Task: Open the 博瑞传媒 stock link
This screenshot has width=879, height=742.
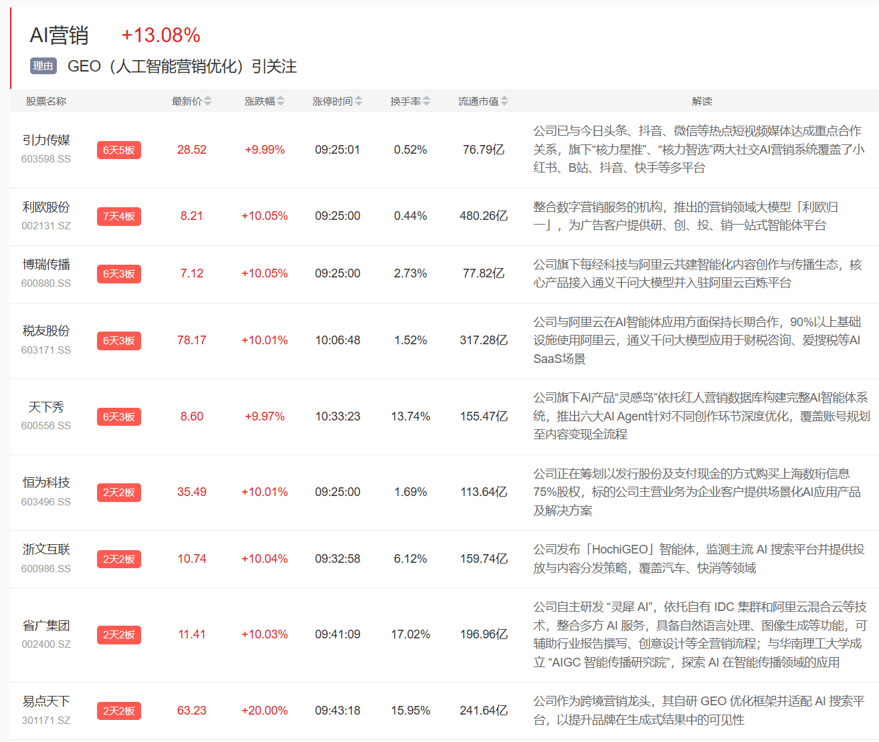Action: [46, 265]
